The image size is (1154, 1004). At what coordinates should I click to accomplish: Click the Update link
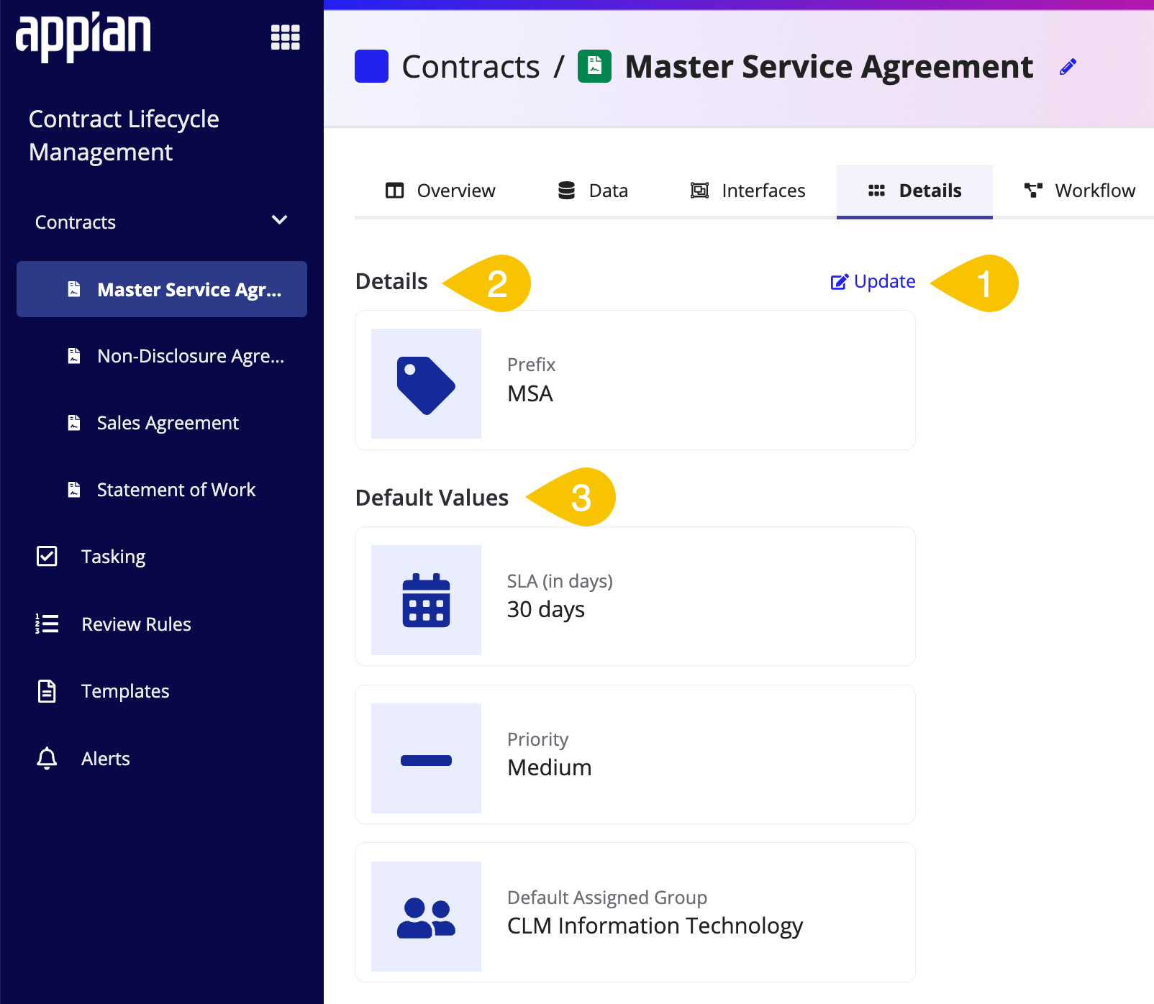(x=873, y=281)
